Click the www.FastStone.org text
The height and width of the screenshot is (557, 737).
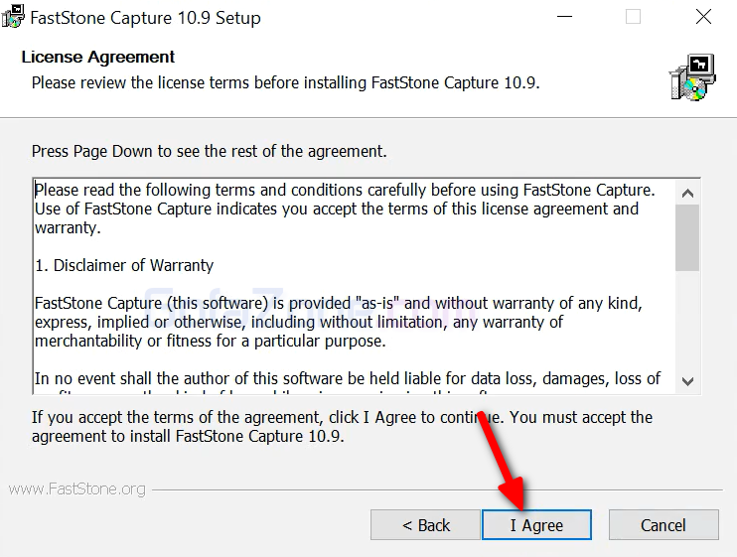pos(76,488)
